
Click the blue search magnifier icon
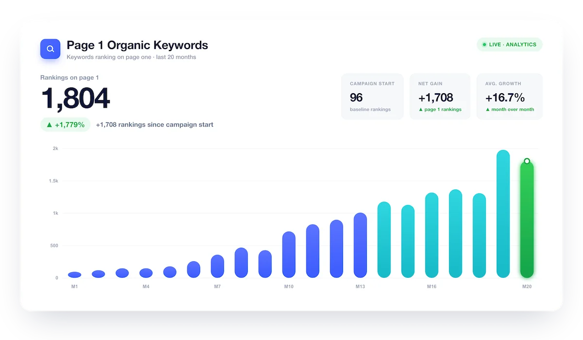(50, 49)
